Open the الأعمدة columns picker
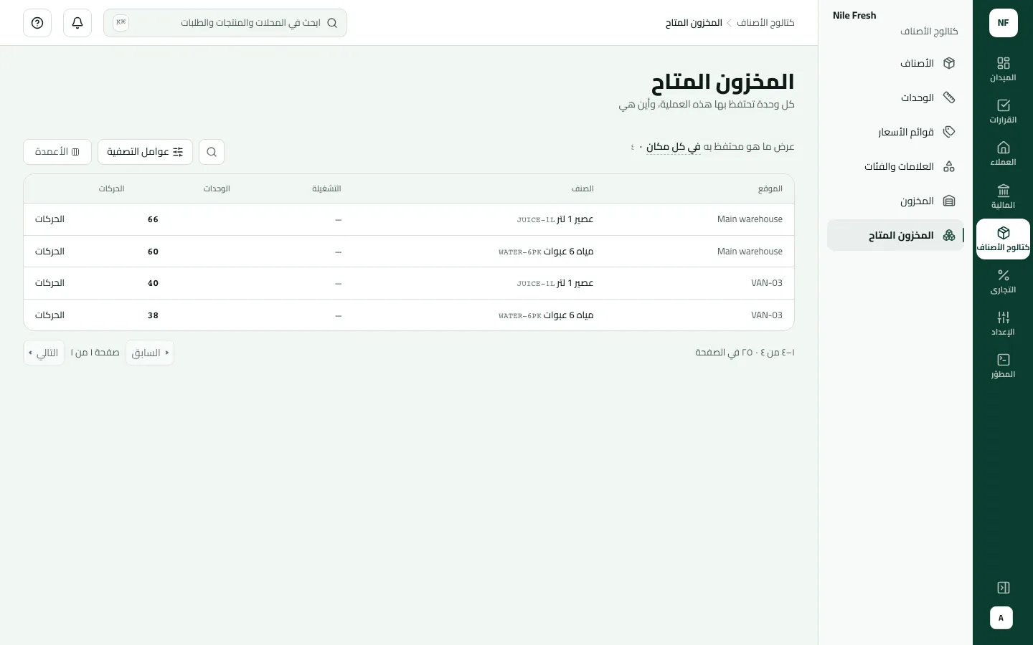This screenshot has height=645, width=1033. (57, 152)
